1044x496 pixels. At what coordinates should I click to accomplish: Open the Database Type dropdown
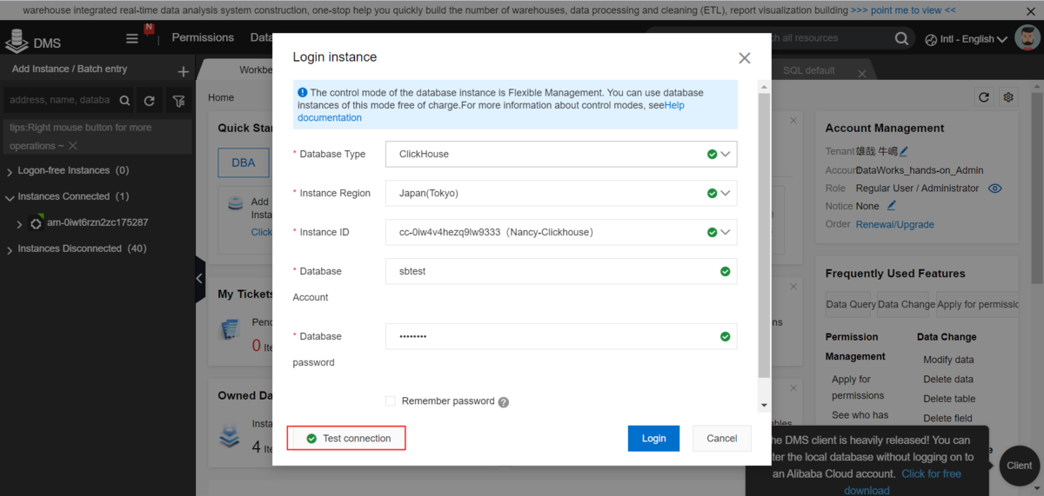[x=561, y=154]
